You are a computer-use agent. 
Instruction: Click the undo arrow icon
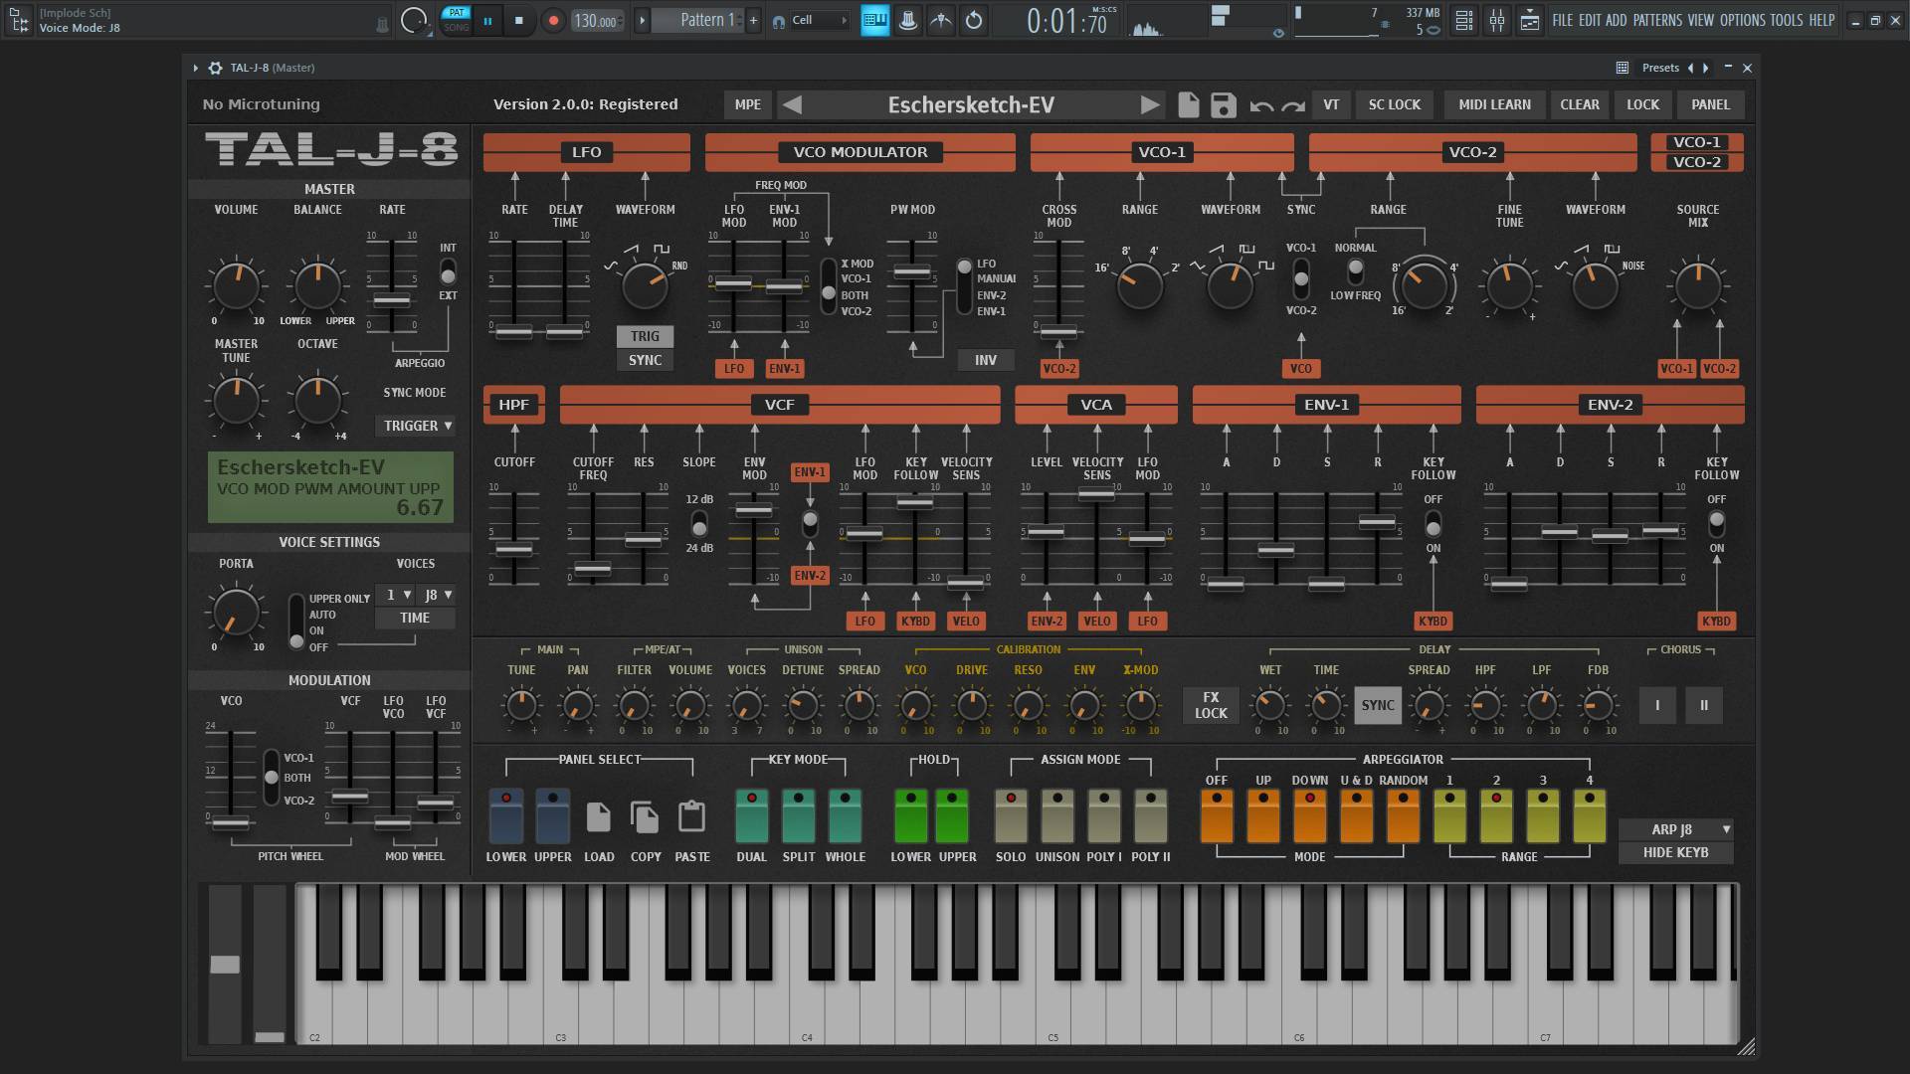1261,105
